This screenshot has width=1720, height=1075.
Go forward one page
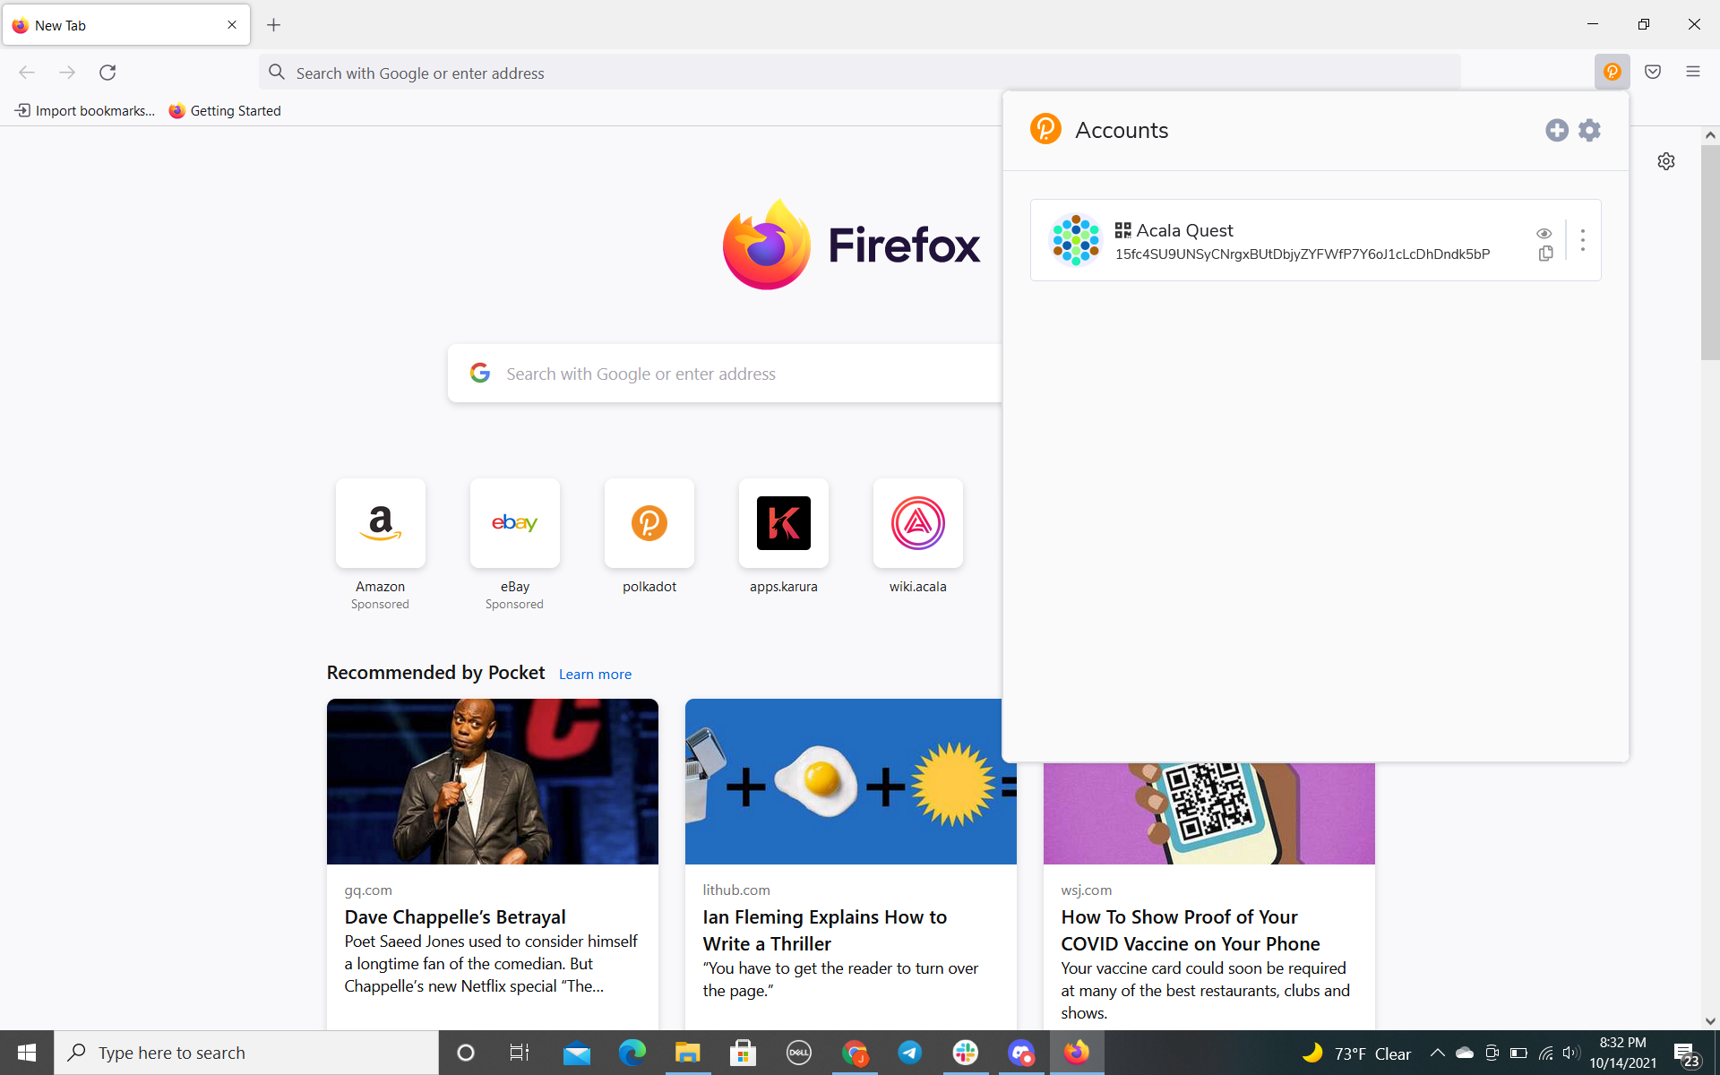coord(67,73)
